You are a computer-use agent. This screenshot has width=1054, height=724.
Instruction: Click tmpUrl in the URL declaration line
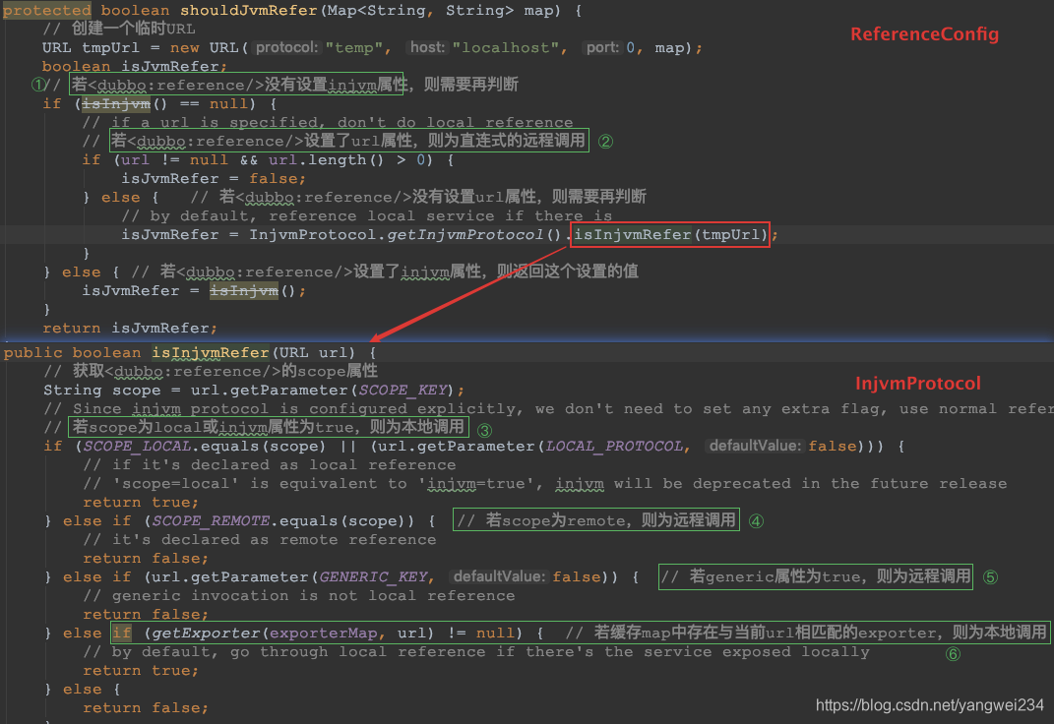click(x=110, y=47)
